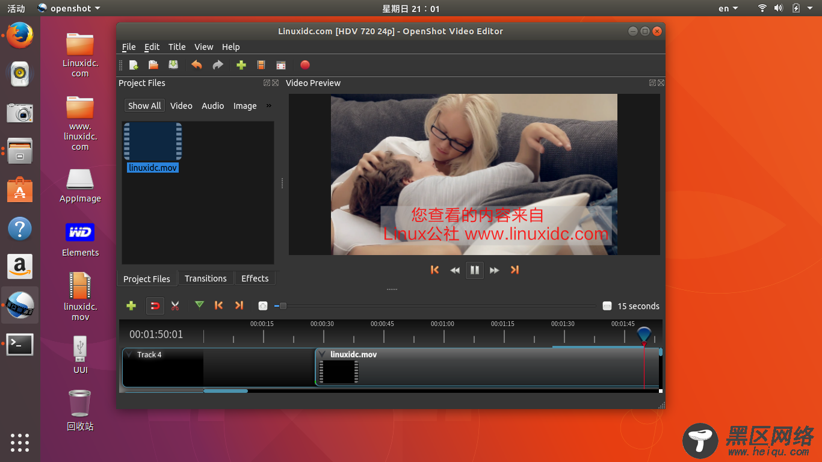Click the 00:00:30 ruler mark

click(322, 324)
